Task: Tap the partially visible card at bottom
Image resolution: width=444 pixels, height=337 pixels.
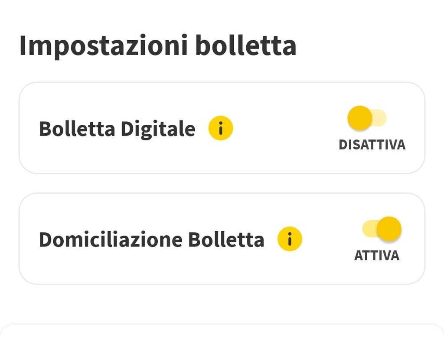Action: pos(222,331)
